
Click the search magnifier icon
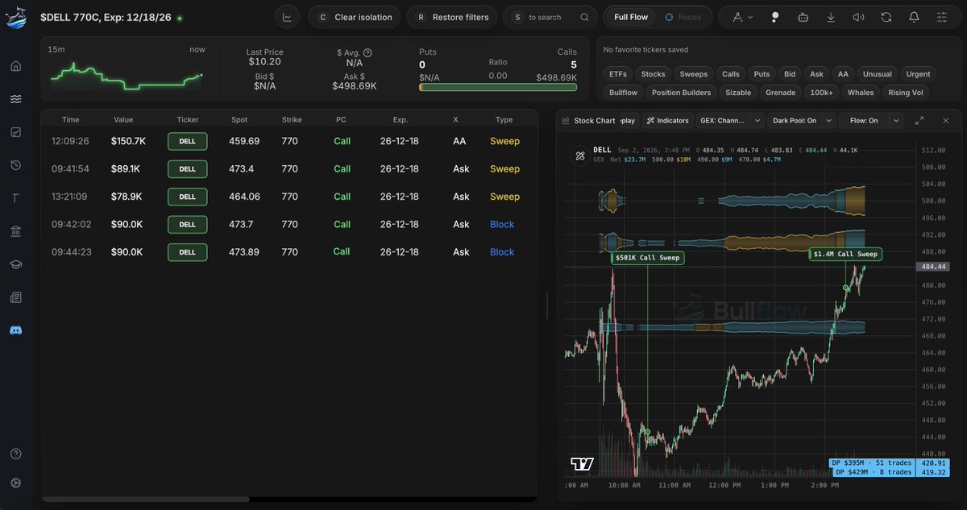(x=584, y=17)
